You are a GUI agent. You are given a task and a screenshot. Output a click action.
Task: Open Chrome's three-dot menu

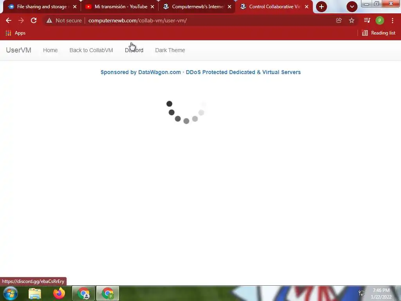click(392, 20)
